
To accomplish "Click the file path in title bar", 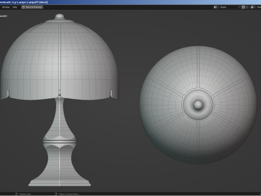I will coord(24,2).
